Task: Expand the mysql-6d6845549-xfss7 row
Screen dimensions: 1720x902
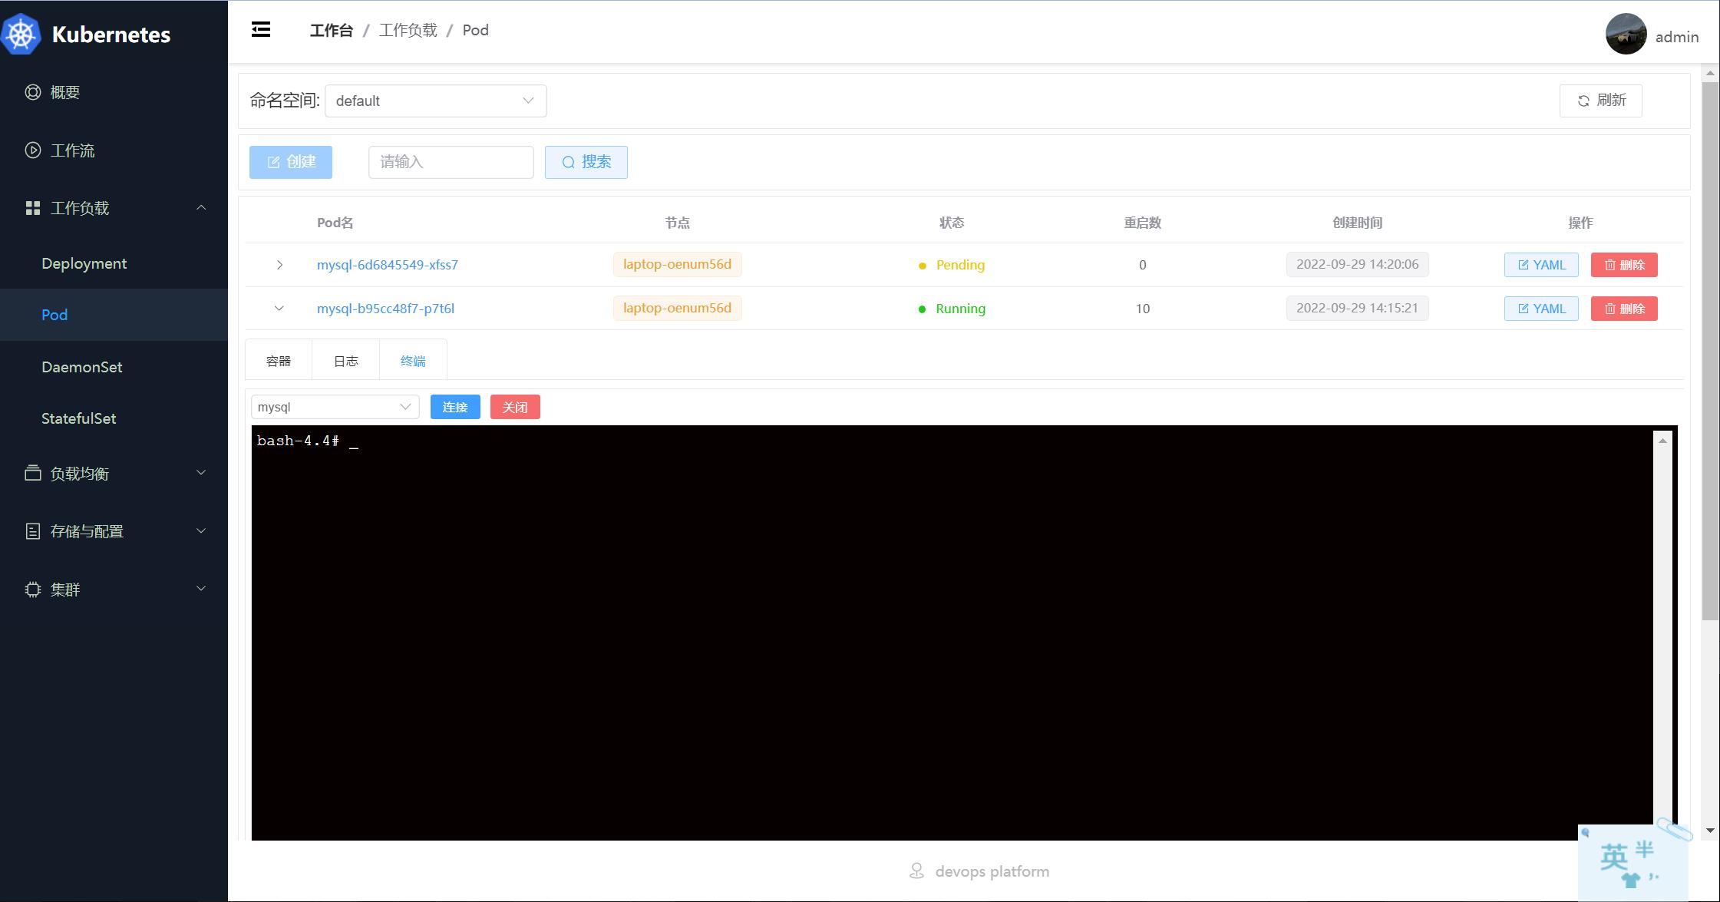Action: tap(279, 265)
